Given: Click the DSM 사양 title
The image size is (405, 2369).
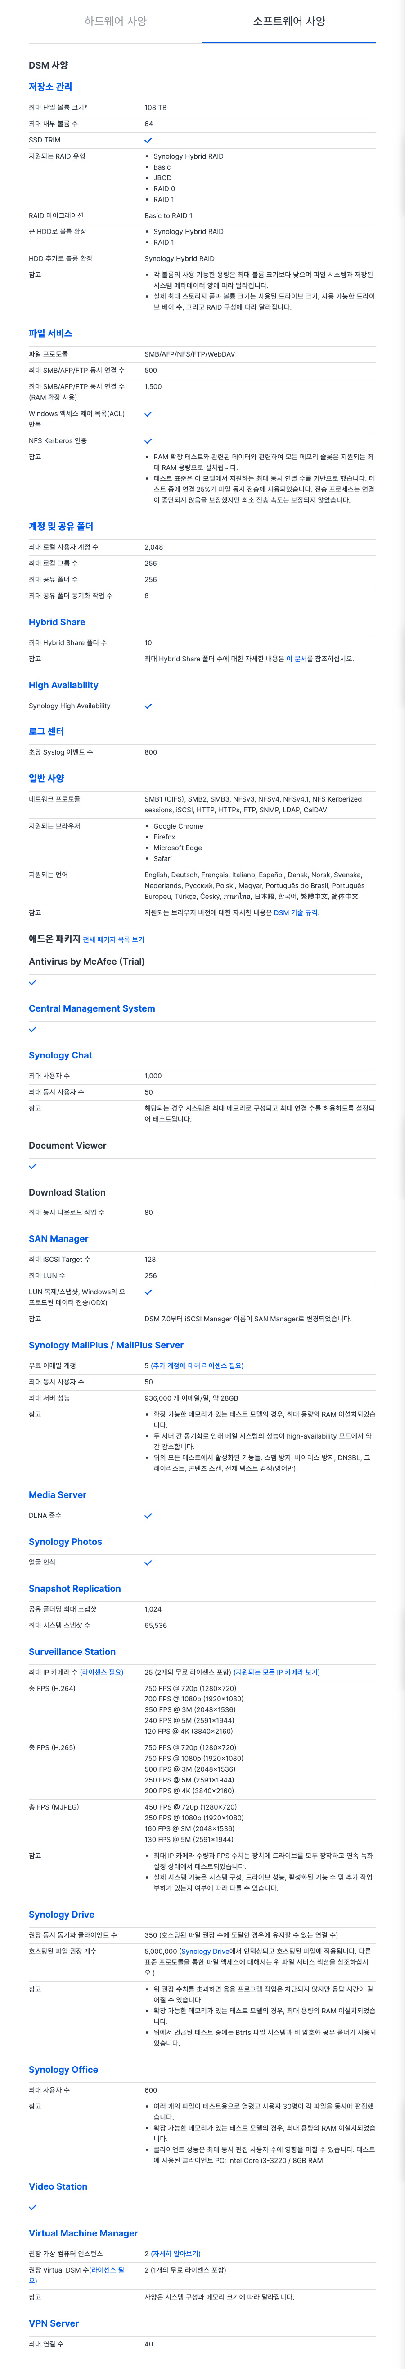Looking at the screenshot, I should [48, 65].
